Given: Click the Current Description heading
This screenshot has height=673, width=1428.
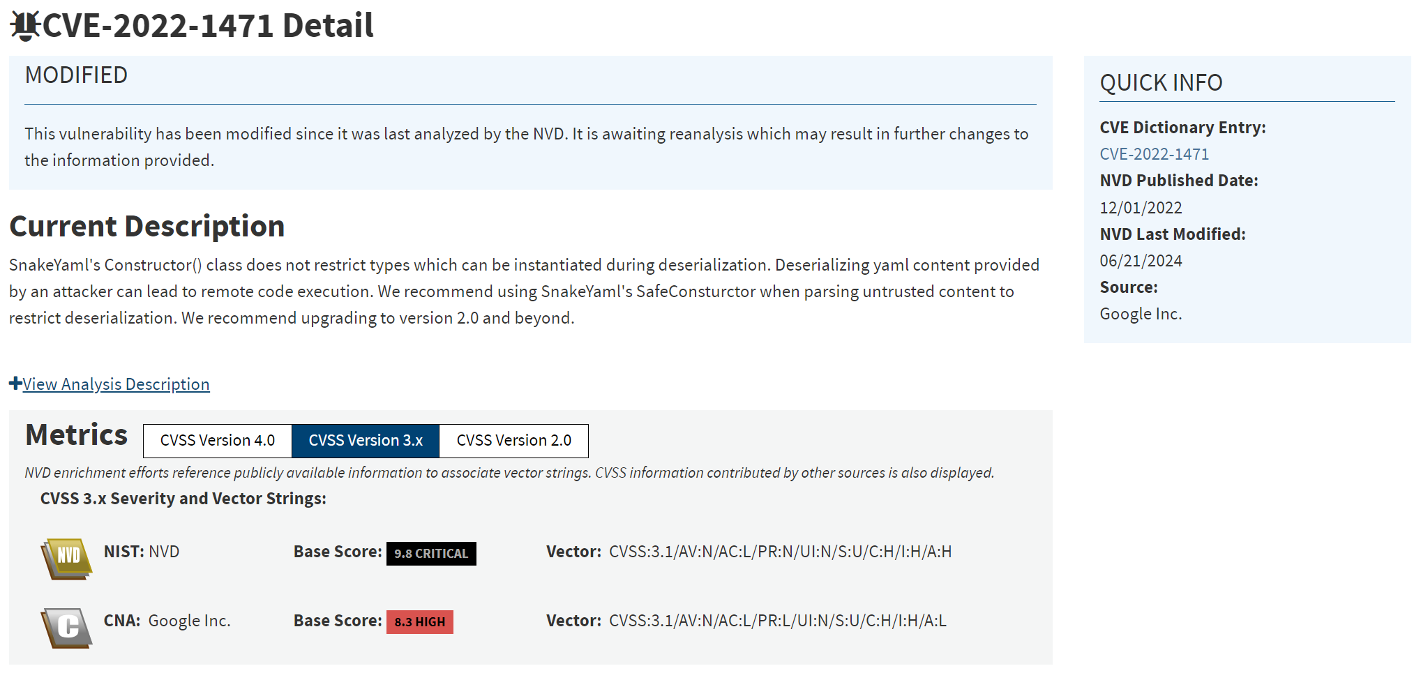Looking at the screenshot, I should 146,227.
